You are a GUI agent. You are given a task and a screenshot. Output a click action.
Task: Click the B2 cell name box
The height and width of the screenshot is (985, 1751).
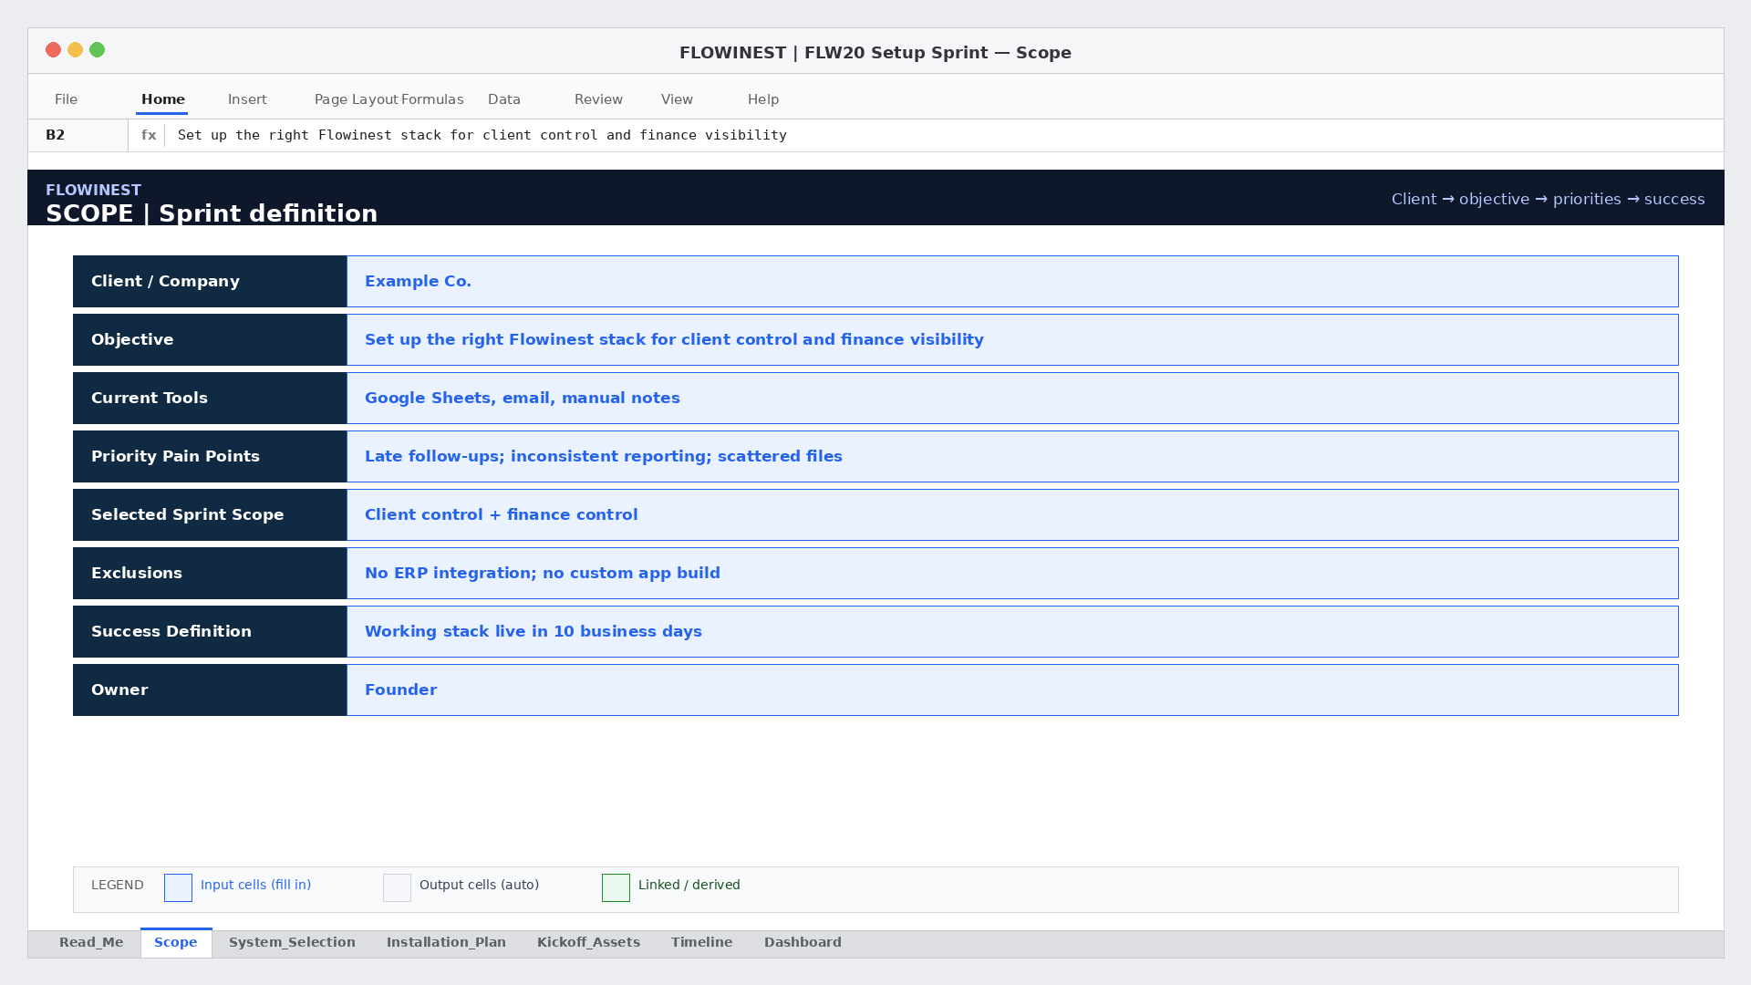point(78,135)
